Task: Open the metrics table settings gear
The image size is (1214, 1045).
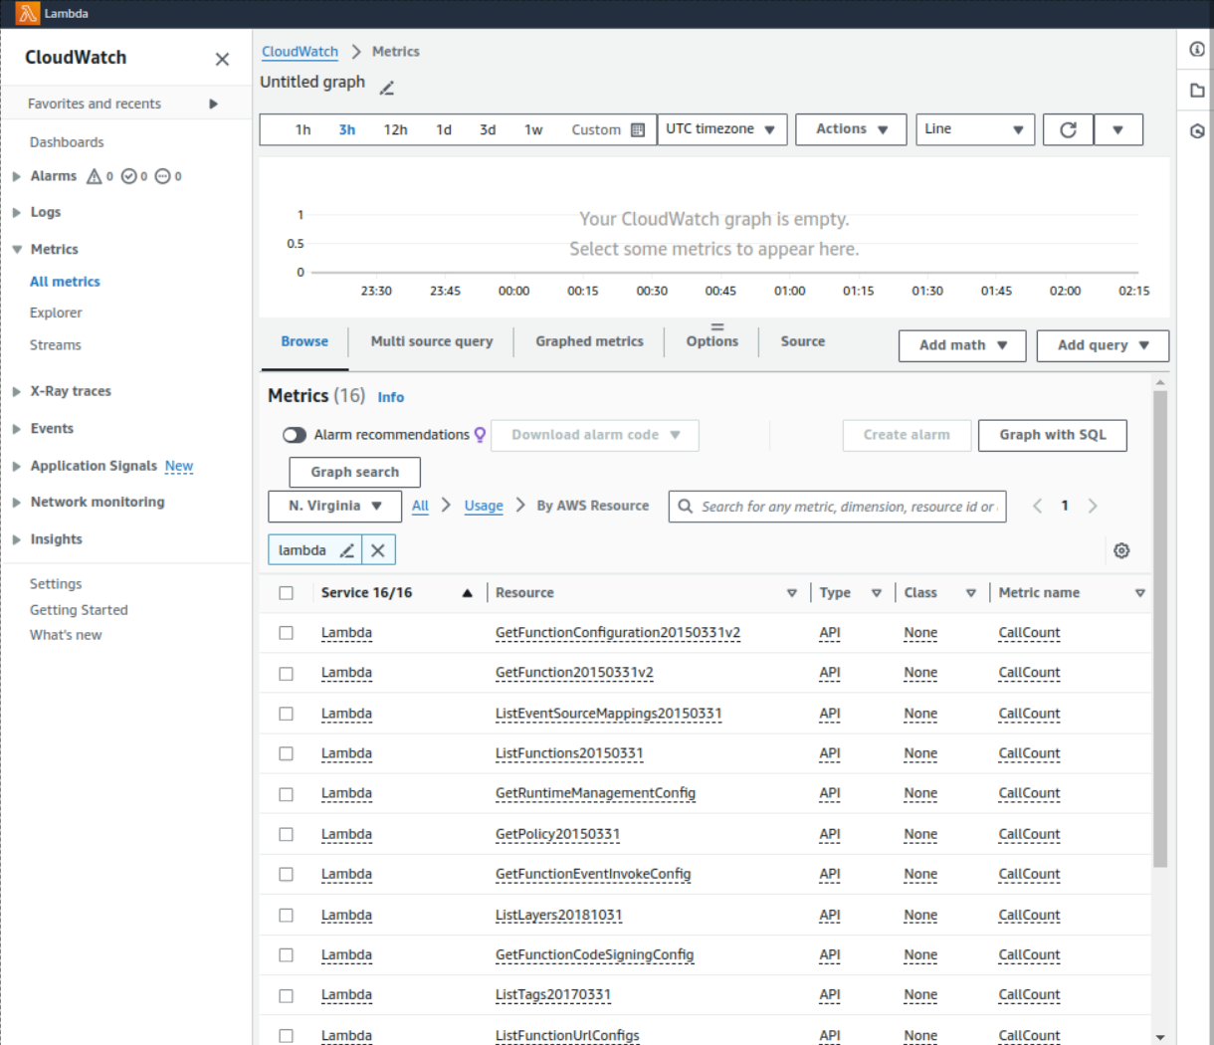Action: pos(1121,550)
